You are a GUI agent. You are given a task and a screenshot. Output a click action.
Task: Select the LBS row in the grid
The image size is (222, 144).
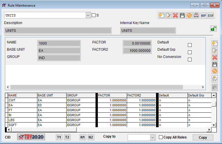[x=23, y=120]
